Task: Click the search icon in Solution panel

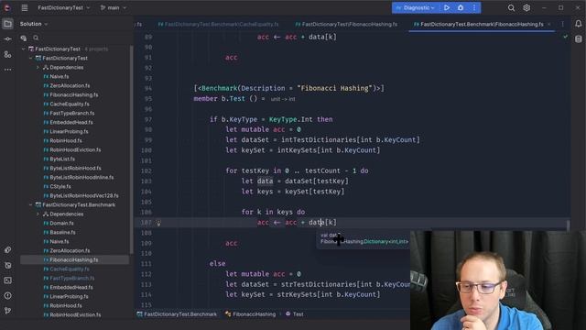Action: click(36, 38)
